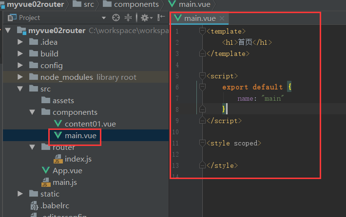
Task: Open the Project panel settings gear
Action: 147,18
